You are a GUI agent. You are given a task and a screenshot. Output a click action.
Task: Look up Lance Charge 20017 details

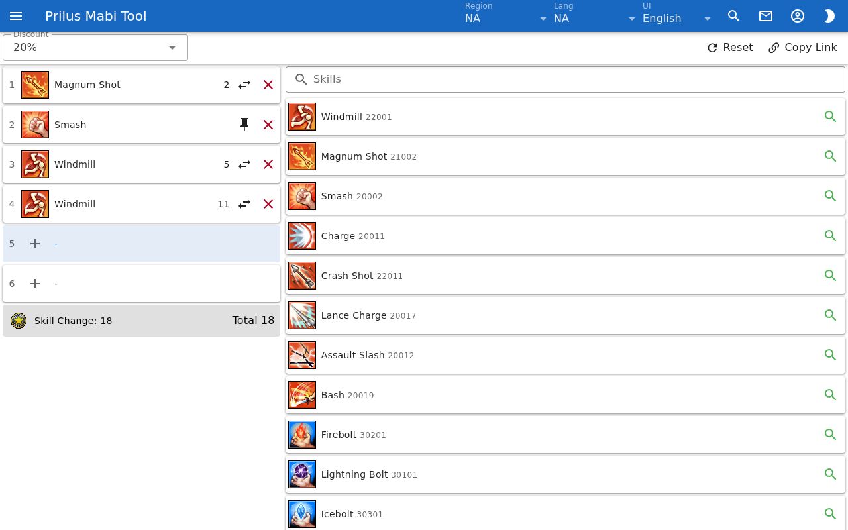tap(830, 315)
